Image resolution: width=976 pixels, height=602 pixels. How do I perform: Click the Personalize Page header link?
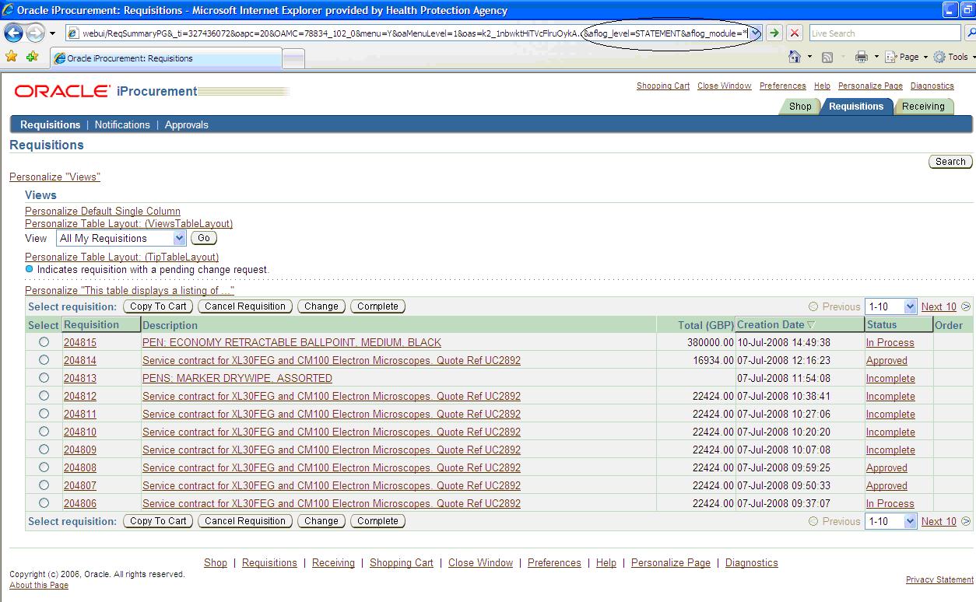click(x=870, y=86)
